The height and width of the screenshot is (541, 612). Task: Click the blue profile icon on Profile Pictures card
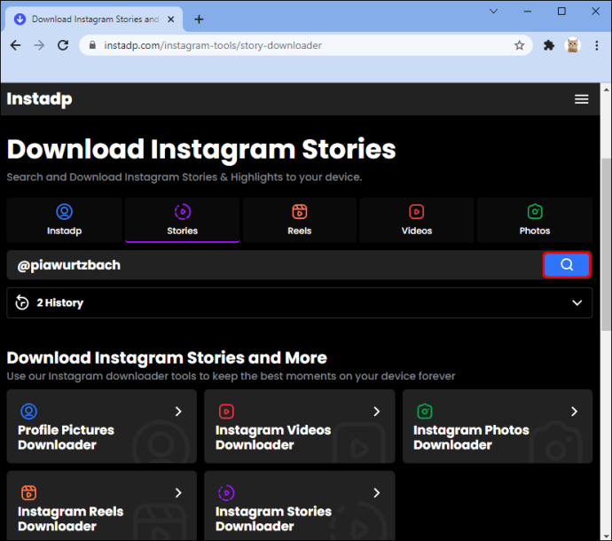[x=29, y=411]
